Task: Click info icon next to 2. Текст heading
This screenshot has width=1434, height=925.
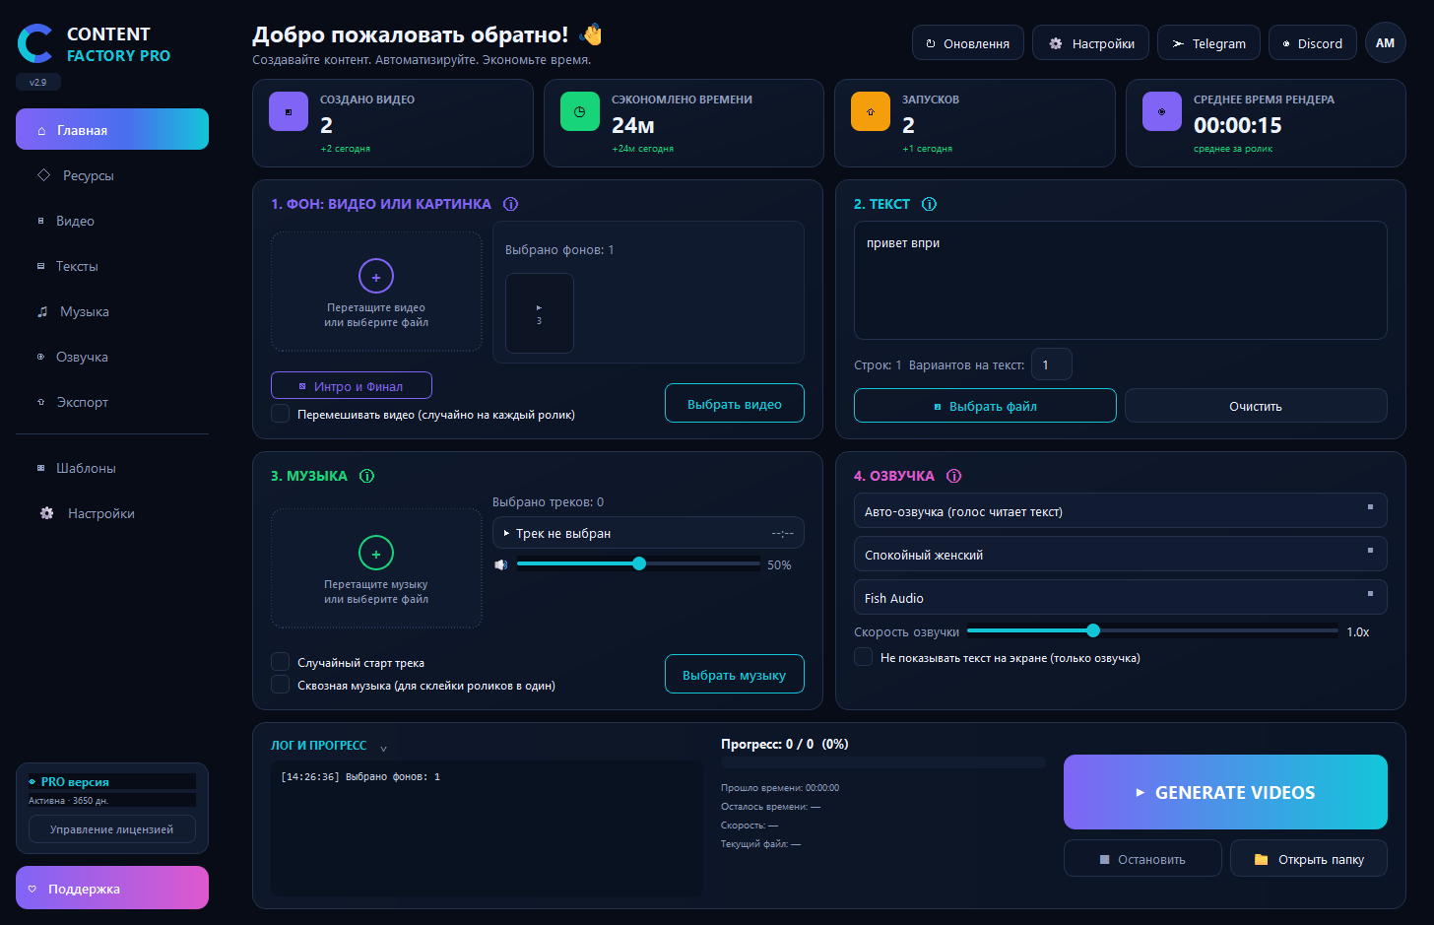Action: 929,204
